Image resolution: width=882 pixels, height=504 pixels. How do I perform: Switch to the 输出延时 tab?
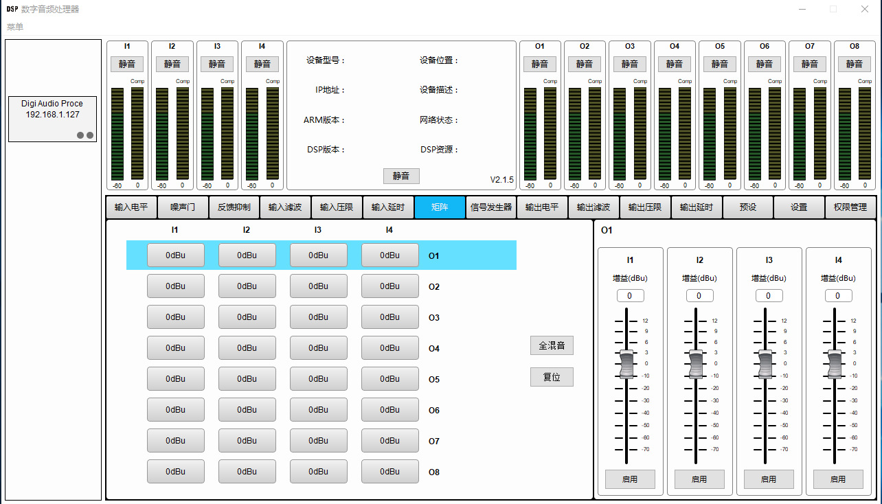pyautogui.click(x=697, y=207)
